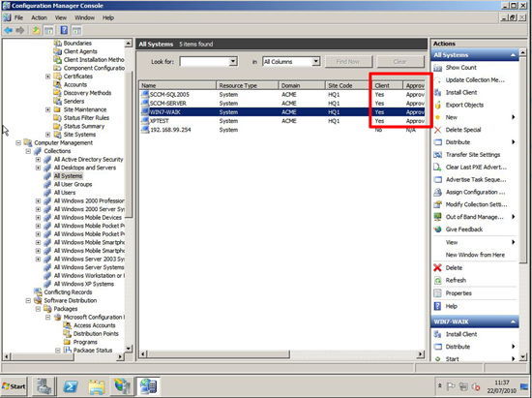The image size is (532, 398).
Task: Sort by the Resource Type column header
Action: click(248, 85)
